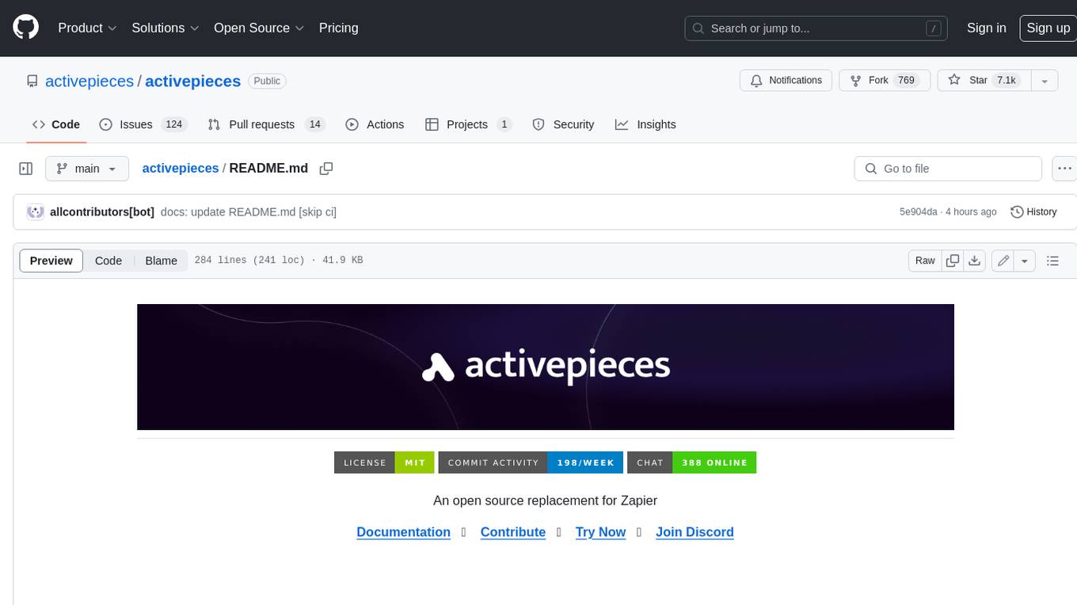Click the Chat 388 online badge
1077x605 pixels.
pos(691,462)
